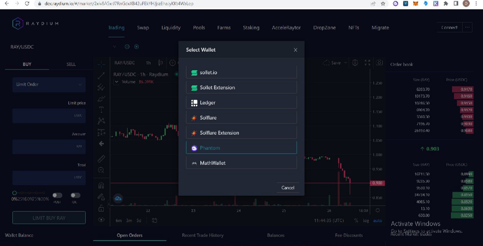Screen dimensions: 483x246
Task: Open the Pools section
Action: coord(199,28)
